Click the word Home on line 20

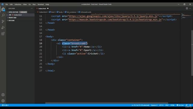pyautogui.click(x=87, y=47)
